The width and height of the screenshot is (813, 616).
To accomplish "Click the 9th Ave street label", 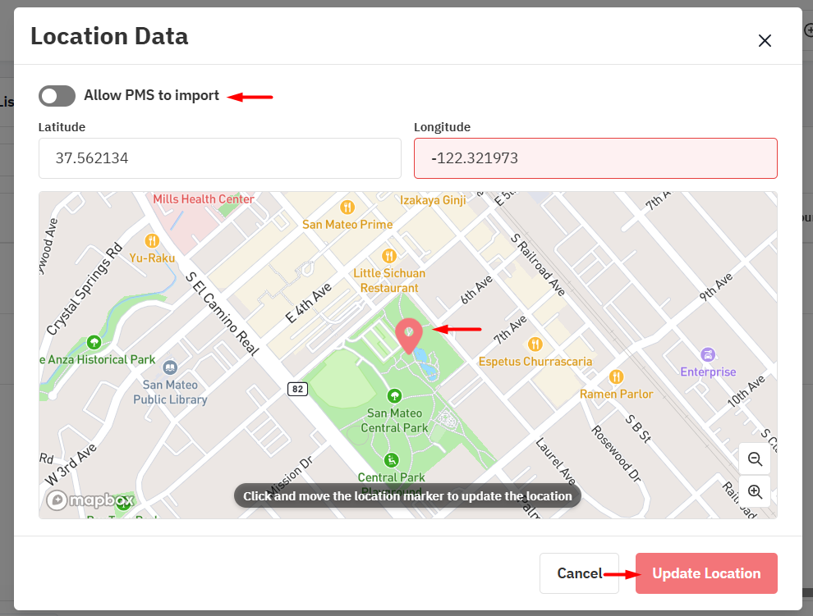I will pos(716,286).
